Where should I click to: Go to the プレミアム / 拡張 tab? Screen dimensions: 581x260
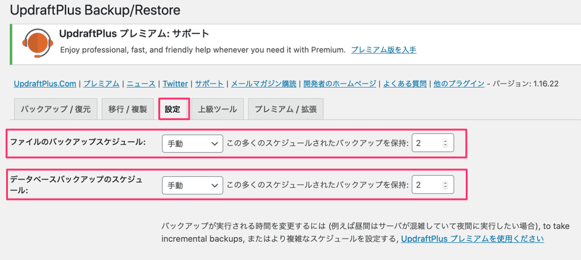click(286, 110)
